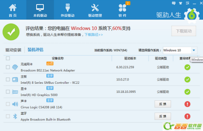Select Cirrus Logic CS4208 (AB 114) text
This screenshot has height=131, width=203.
click(41, 107)
